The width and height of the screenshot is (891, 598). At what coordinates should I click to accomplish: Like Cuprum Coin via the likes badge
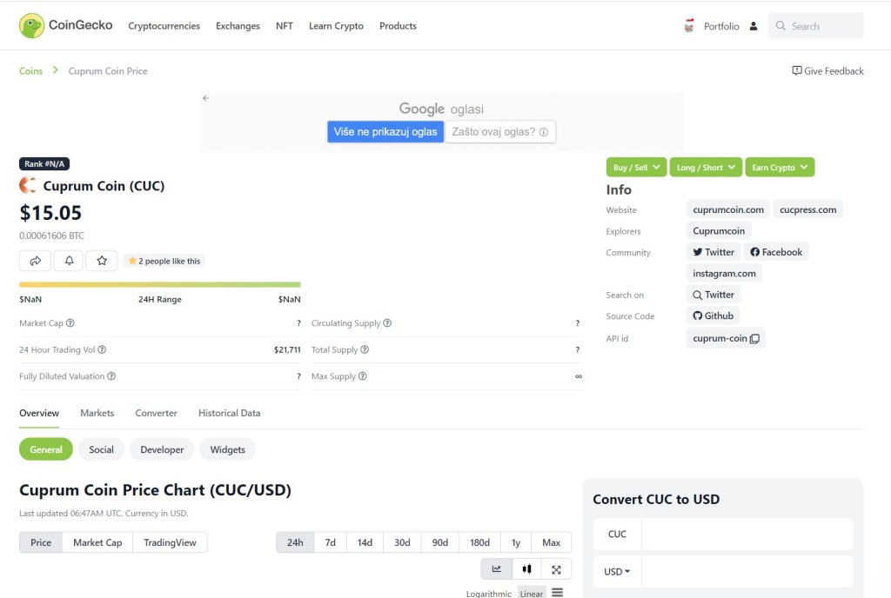(x=165, y=260)
